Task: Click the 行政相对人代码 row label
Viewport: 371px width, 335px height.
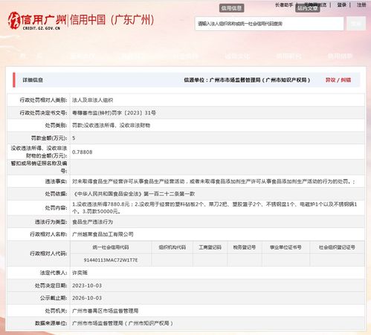Action: point(48,253)
